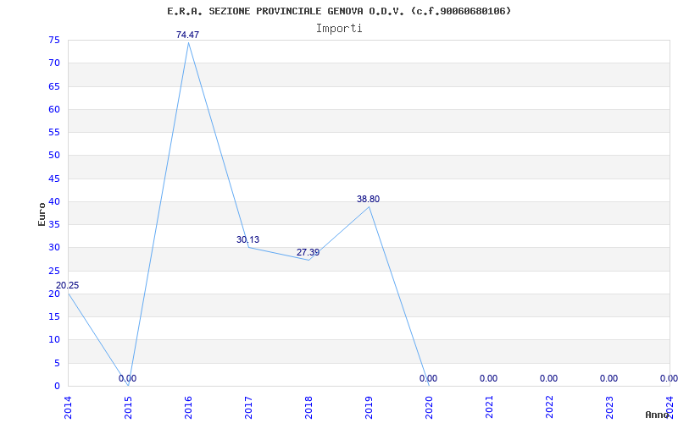Click the x-axis label 2018
Screen dimensions: 678x423
(x=308, y=408)
